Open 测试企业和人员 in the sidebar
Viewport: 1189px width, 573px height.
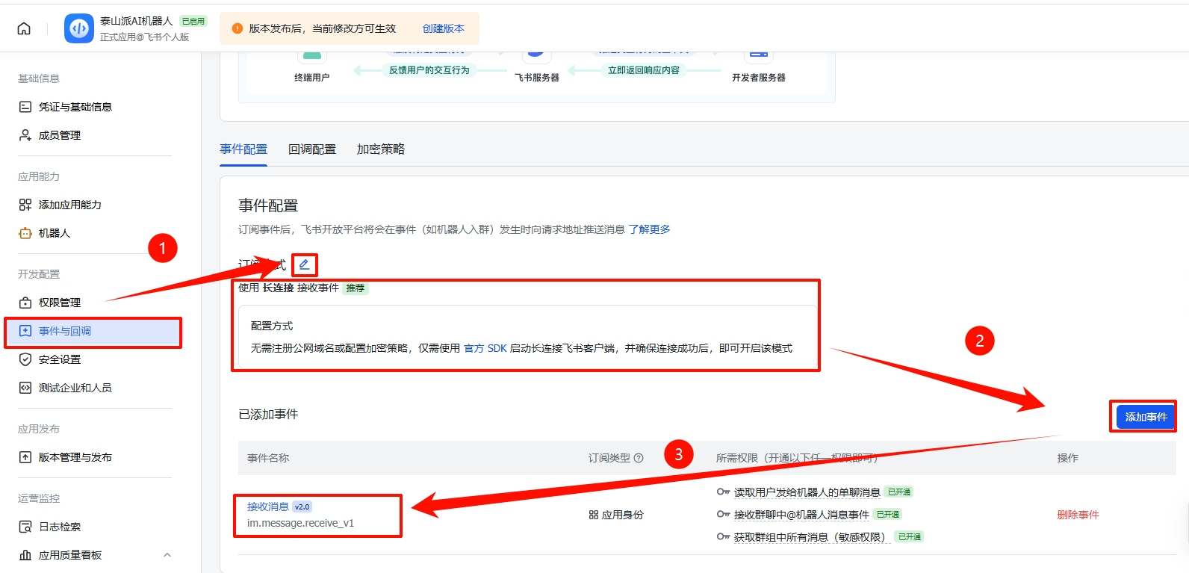[75, 388]
